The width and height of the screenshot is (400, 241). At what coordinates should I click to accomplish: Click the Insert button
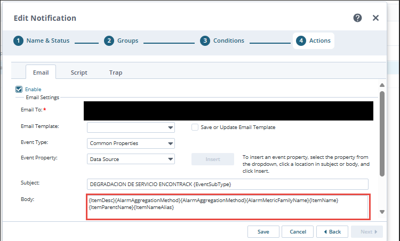[x=213, y=159]
